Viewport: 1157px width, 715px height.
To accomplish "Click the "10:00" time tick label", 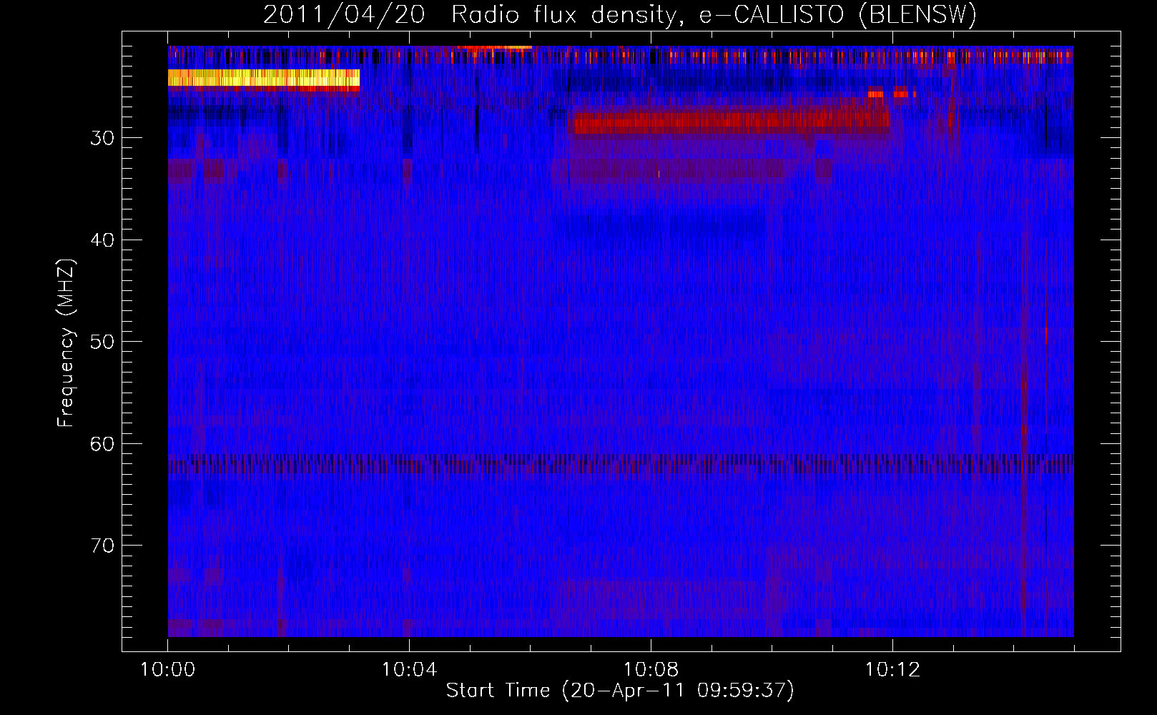I will click(x=167, y=670).
